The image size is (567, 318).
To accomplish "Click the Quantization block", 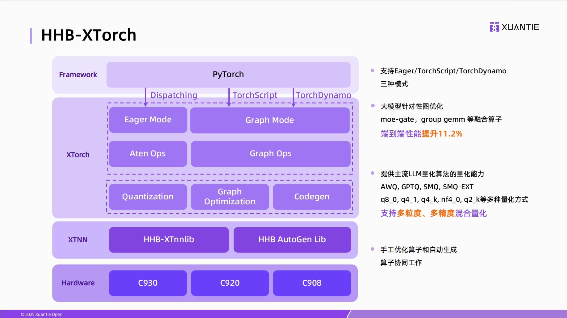I will [x=148, y=197].
